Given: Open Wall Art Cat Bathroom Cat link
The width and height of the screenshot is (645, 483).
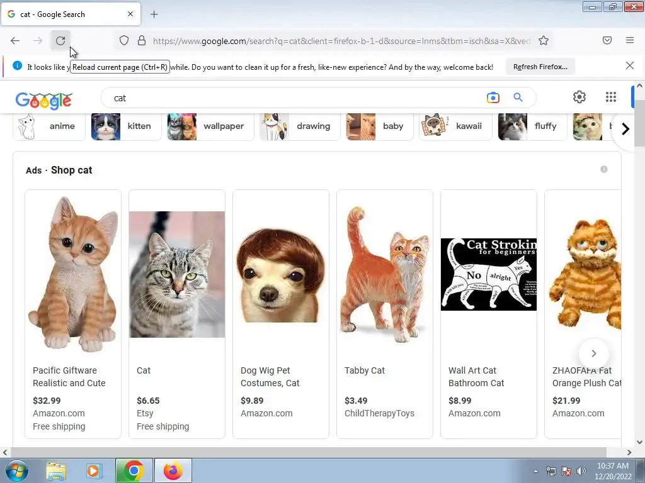Looking at the screenshot, I should 476,377.
